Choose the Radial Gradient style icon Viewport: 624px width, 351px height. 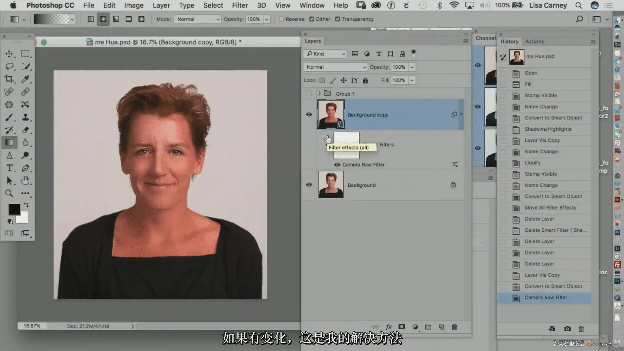click(x=103, y=19)
